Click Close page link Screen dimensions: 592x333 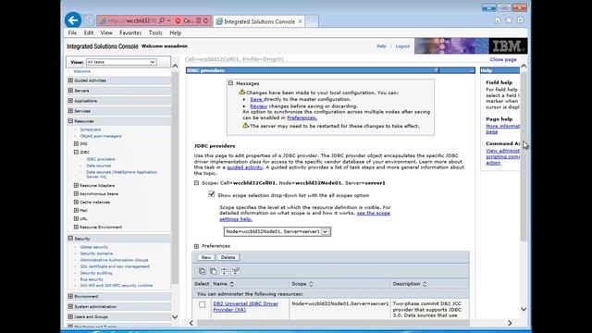503,59
